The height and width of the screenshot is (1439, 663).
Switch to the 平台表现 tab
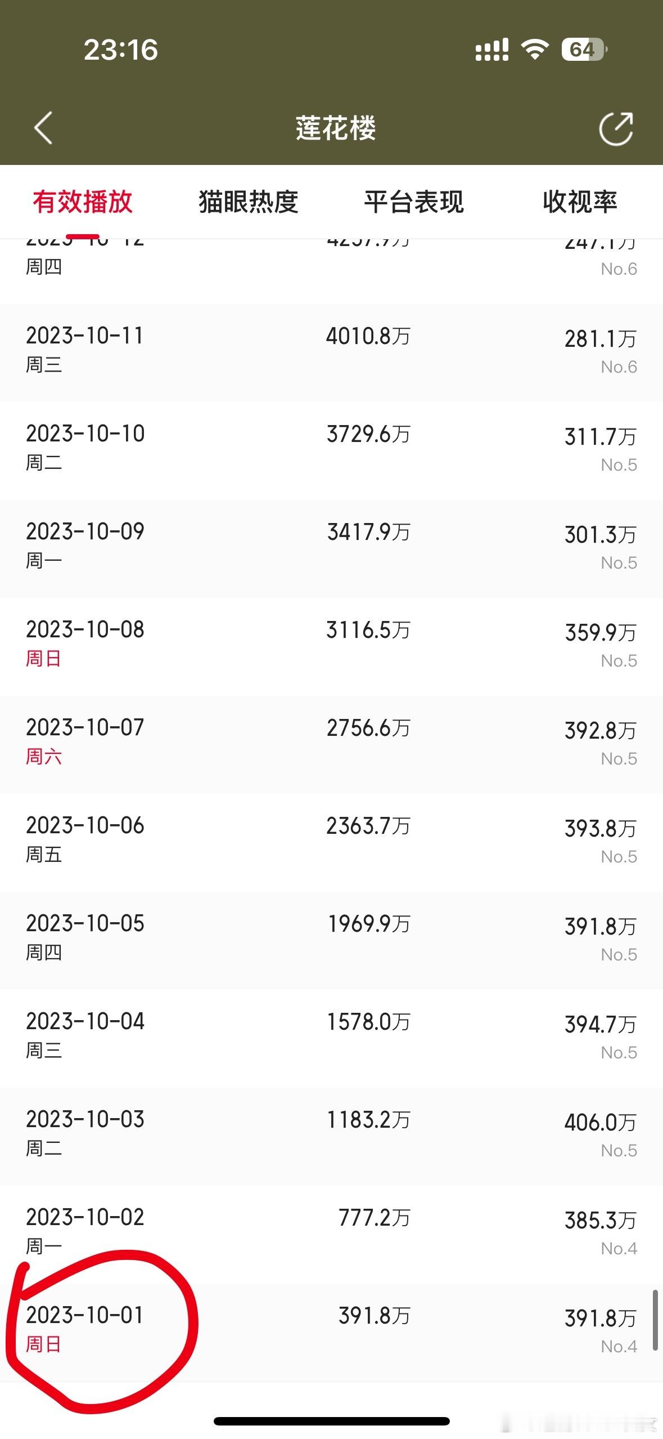coord(414,202)
